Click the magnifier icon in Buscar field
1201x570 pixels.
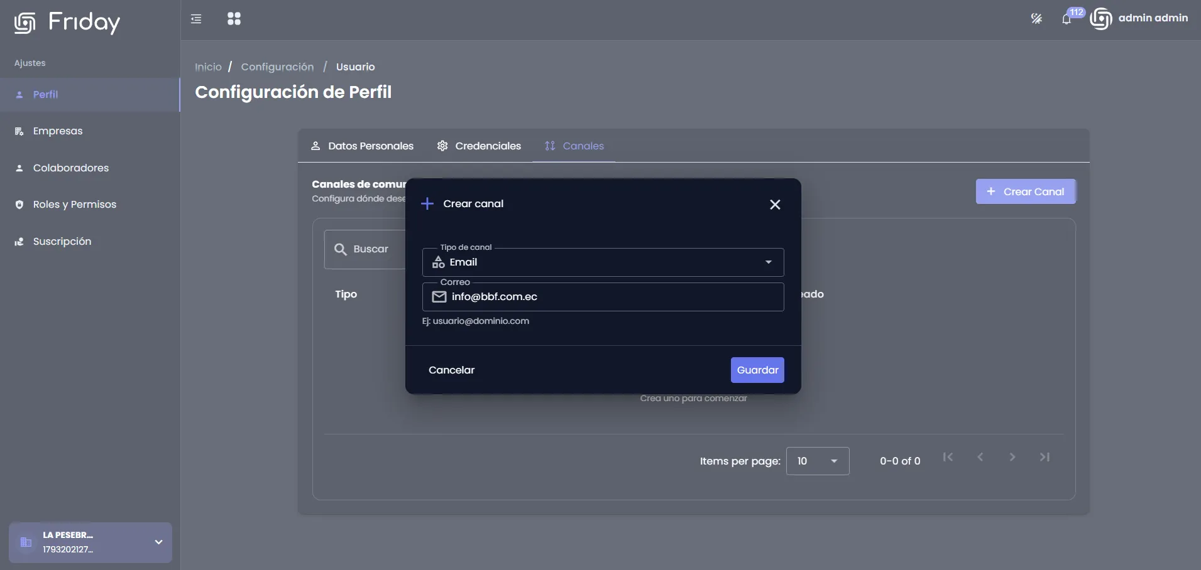(x=341, y=249)
